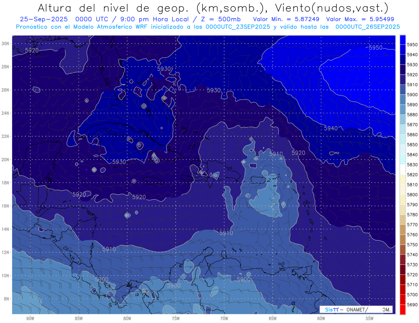Click the 5950 contour label on the map

tap(376, 48)
